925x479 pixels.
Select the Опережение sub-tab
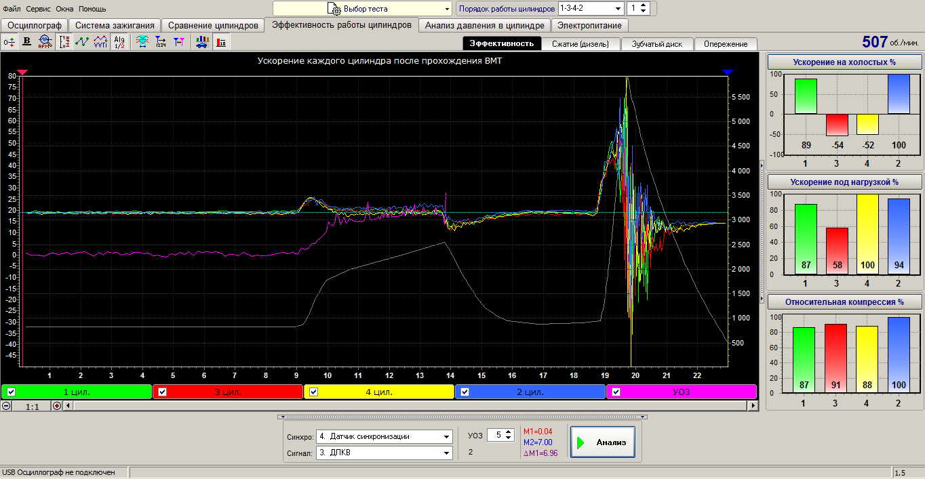[x=725, y=44]
